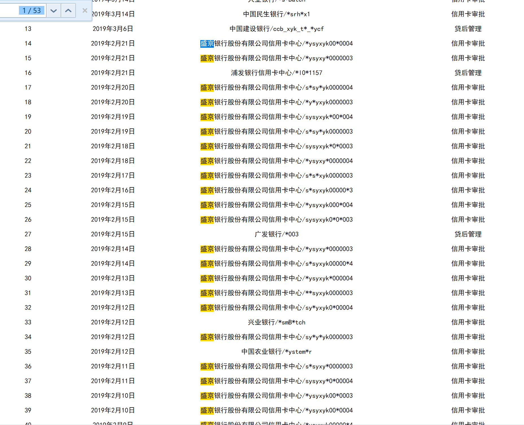Select 中国农业银行/*ystem*r entry
This screenshot has width=524, height=425.
[277, 352]
